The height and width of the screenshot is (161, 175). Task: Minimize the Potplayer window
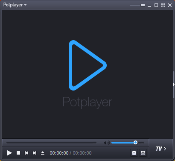[x=149, y=6]
